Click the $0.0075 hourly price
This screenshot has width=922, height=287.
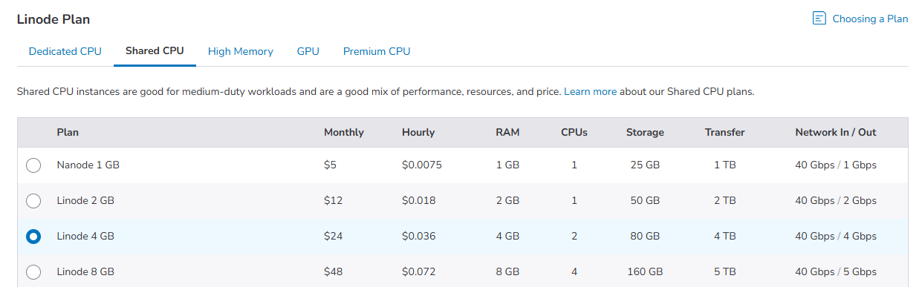pyautogui.click(x=422, y=165)
